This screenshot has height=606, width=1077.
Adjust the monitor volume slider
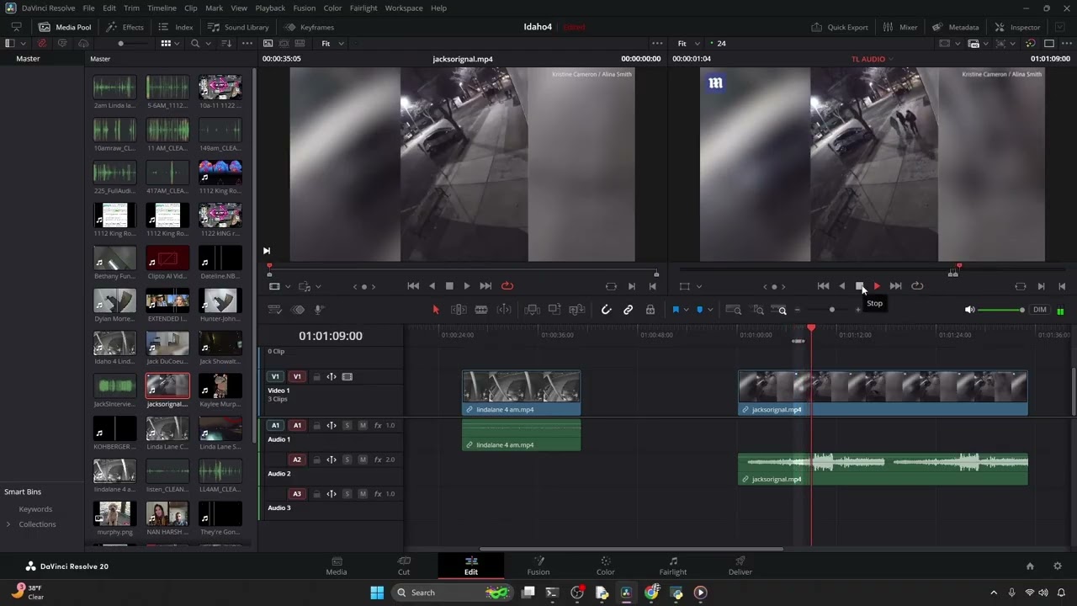[x=1001, y=310]
